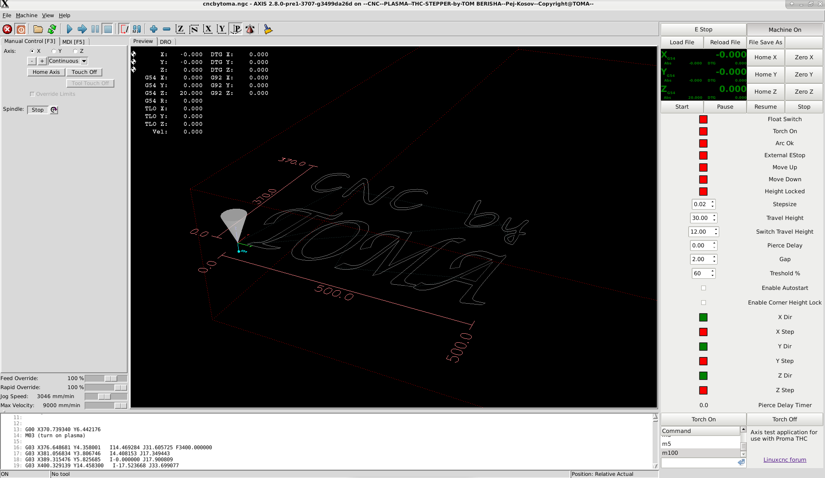The height and width of the screenshot is (478, 825).
Task: Switch to perspective P view
Action: click(236, 29)
